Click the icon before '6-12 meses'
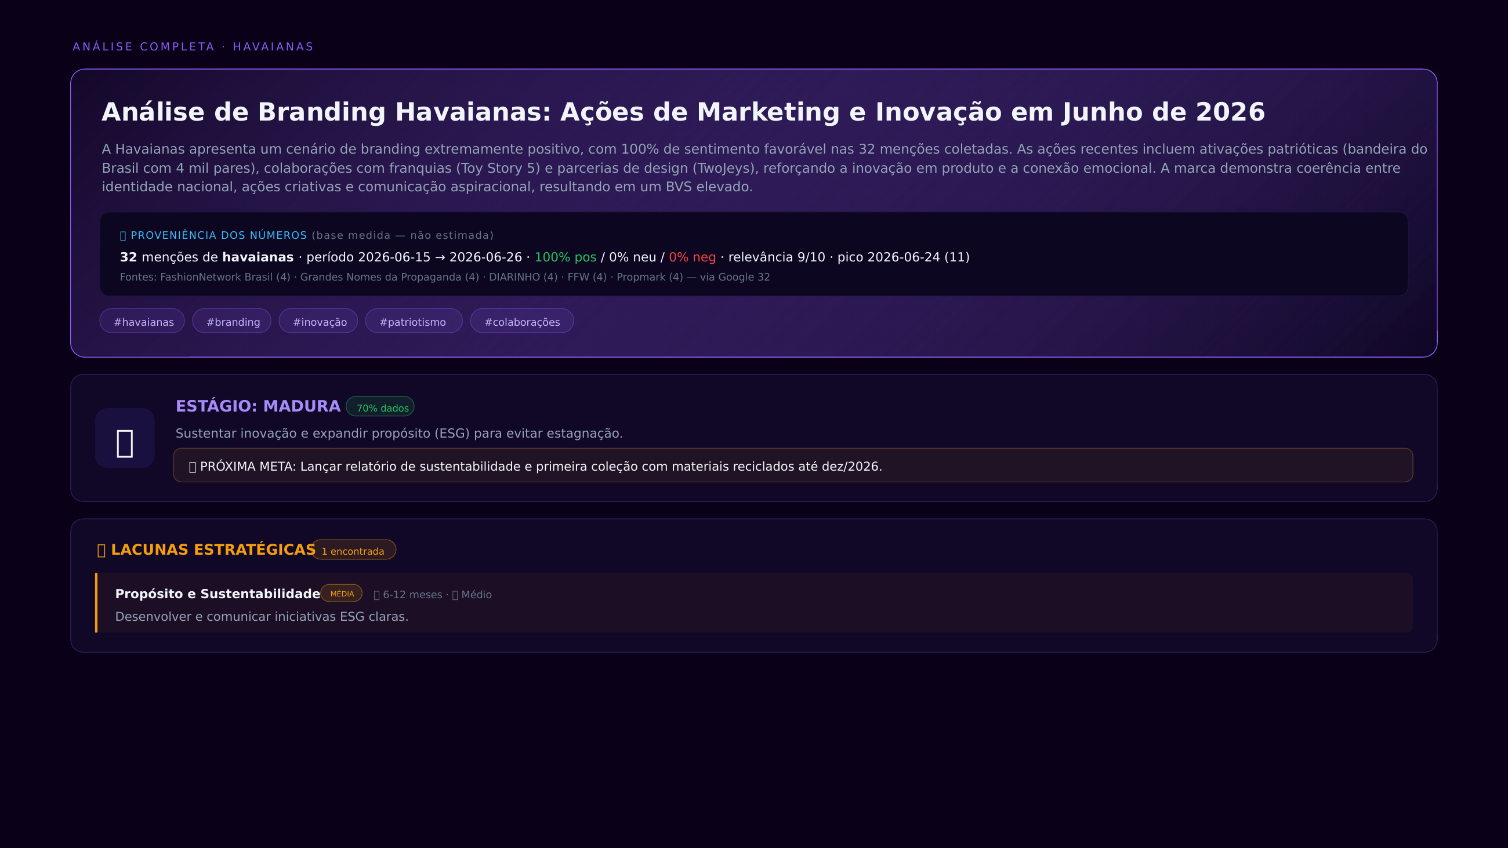This screenshot has width=1508, height=848. click(377, 595)
